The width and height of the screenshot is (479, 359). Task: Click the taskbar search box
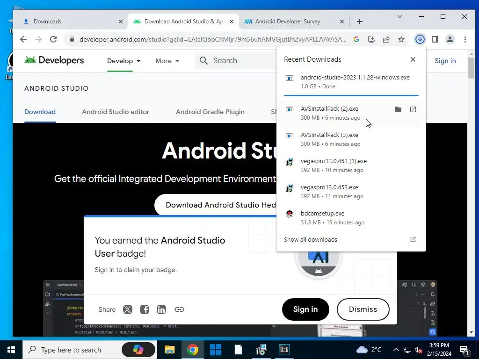(90, 350)
